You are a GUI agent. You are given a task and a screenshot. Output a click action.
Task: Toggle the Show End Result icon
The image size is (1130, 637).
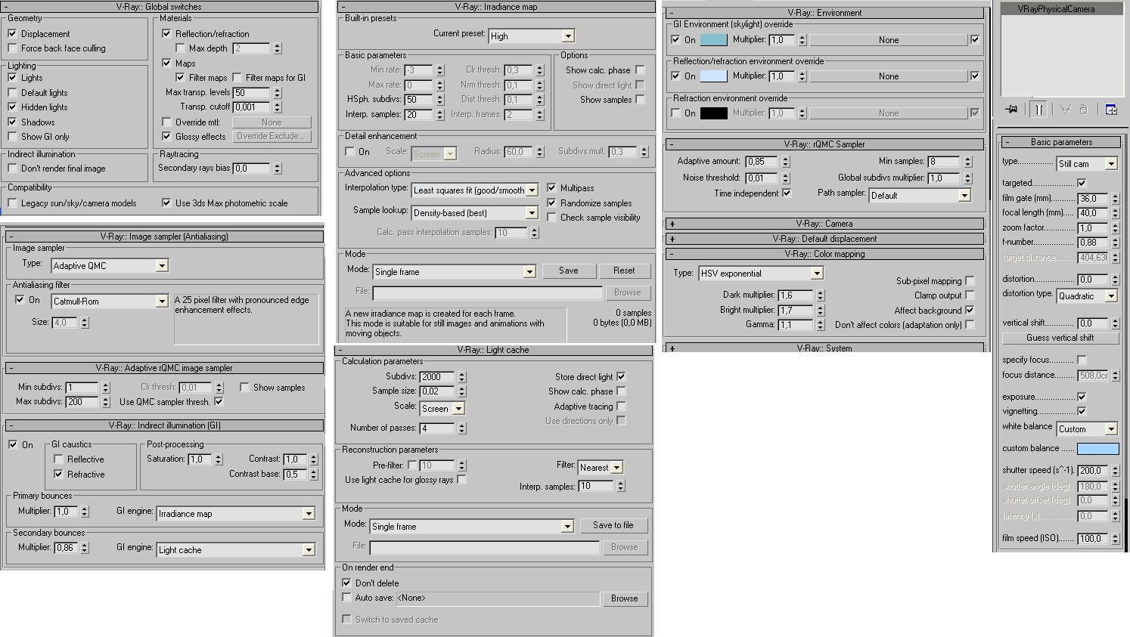click(1039, 110)
